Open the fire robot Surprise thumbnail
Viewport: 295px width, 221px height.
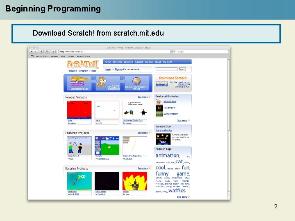point(135,181)
